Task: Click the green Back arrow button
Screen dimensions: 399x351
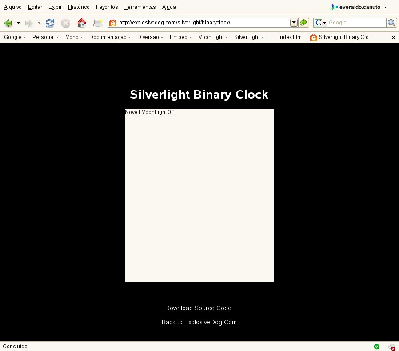Action: (8, 23)
